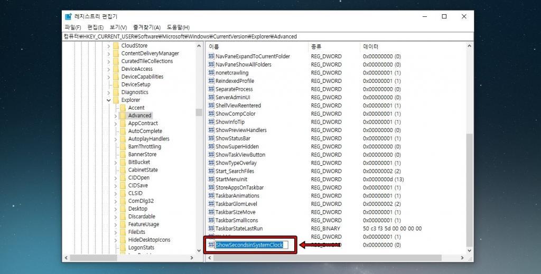Click the value icon next to Start_SearchFiles
Image resolution: width=541 pixels, height=274 pixels.
click(211, 171)
